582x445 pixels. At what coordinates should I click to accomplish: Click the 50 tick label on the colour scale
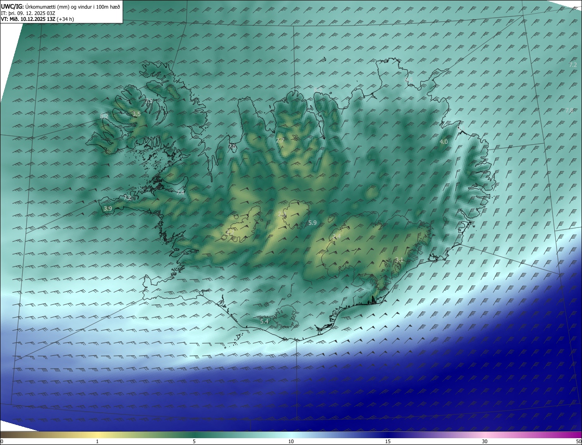tap(578, 442)
